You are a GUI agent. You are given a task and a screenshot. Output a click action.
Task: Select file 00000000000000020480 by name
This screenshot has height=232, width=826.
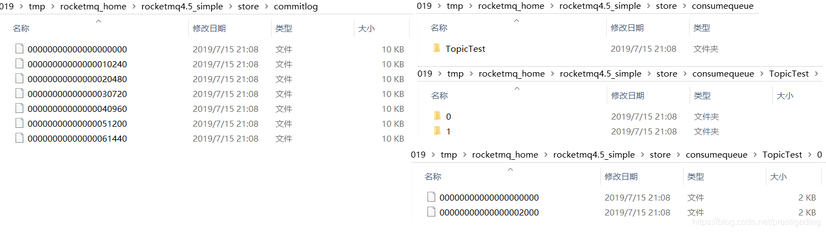pos(77,79)
